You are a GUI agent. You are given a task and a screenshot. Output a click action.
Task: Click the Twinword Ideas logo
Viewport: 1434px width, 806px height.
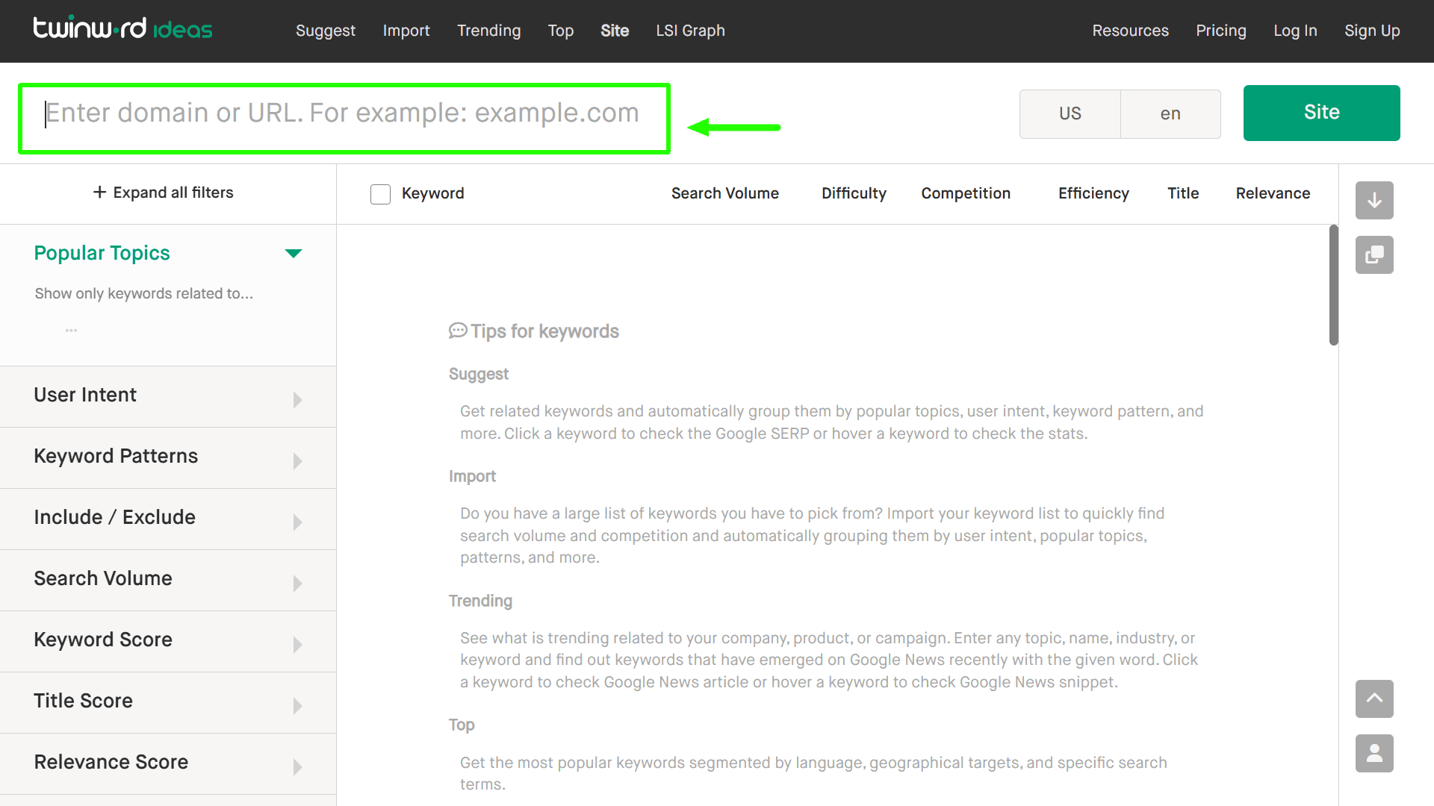click(x=122, y=28)
